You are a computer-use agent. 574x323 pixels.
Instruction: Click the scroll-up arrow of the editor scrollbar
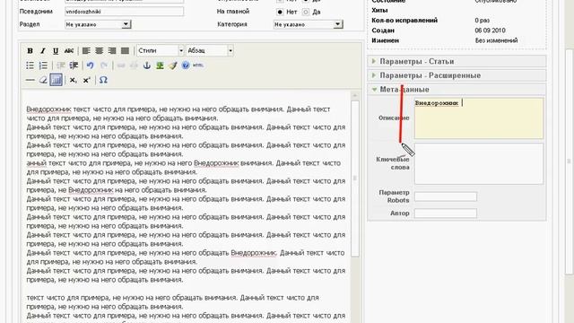(x=355, y=95)
